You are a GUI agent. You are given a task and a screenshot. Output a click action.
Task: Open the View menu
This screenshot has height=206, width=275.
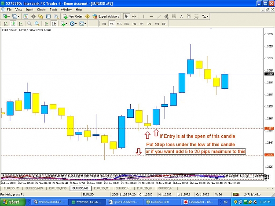pyautogui.click(x=19, y=10)
